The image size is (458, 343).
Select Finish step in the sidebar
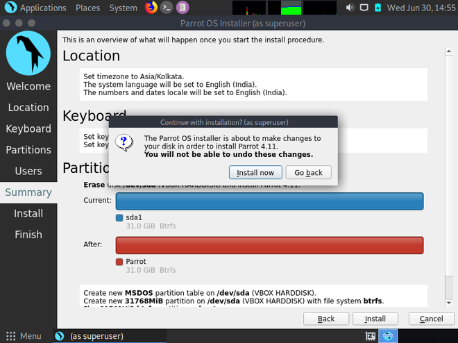tap(28, 235)
